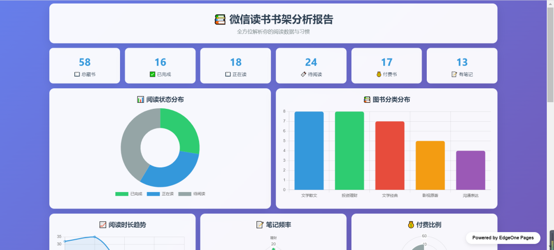
Task: Click the 文学经典 axis label
Action: click(x=390, y=196)
